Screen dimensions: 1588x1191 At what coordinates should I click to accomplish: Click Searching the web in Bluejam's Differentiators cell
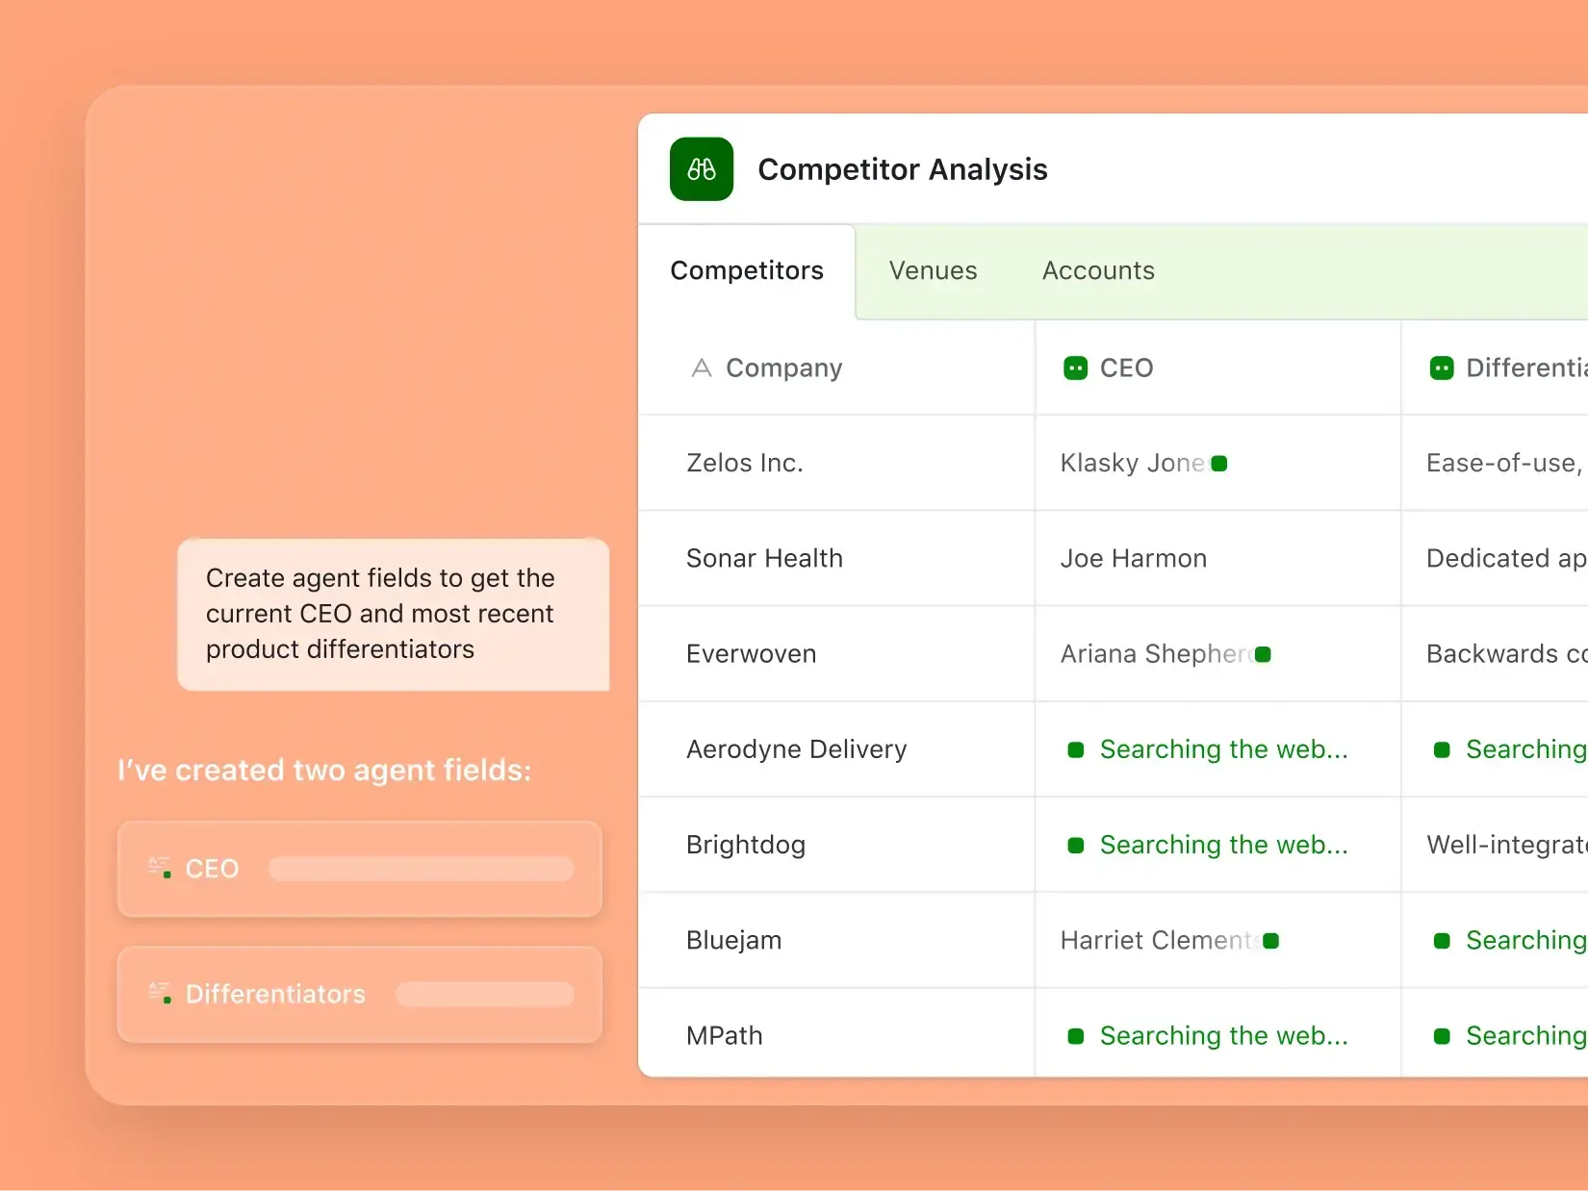1525,941
